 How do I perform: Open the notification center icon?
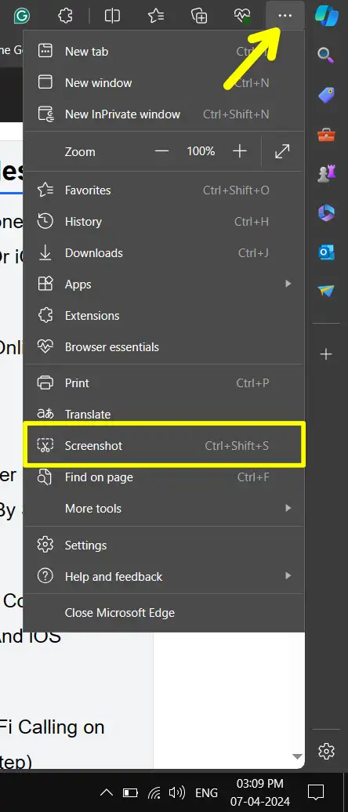[x=315, y=792]
